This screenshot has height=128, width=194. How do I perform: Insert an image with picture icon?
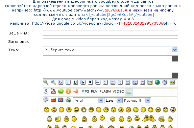click(172, 82)
